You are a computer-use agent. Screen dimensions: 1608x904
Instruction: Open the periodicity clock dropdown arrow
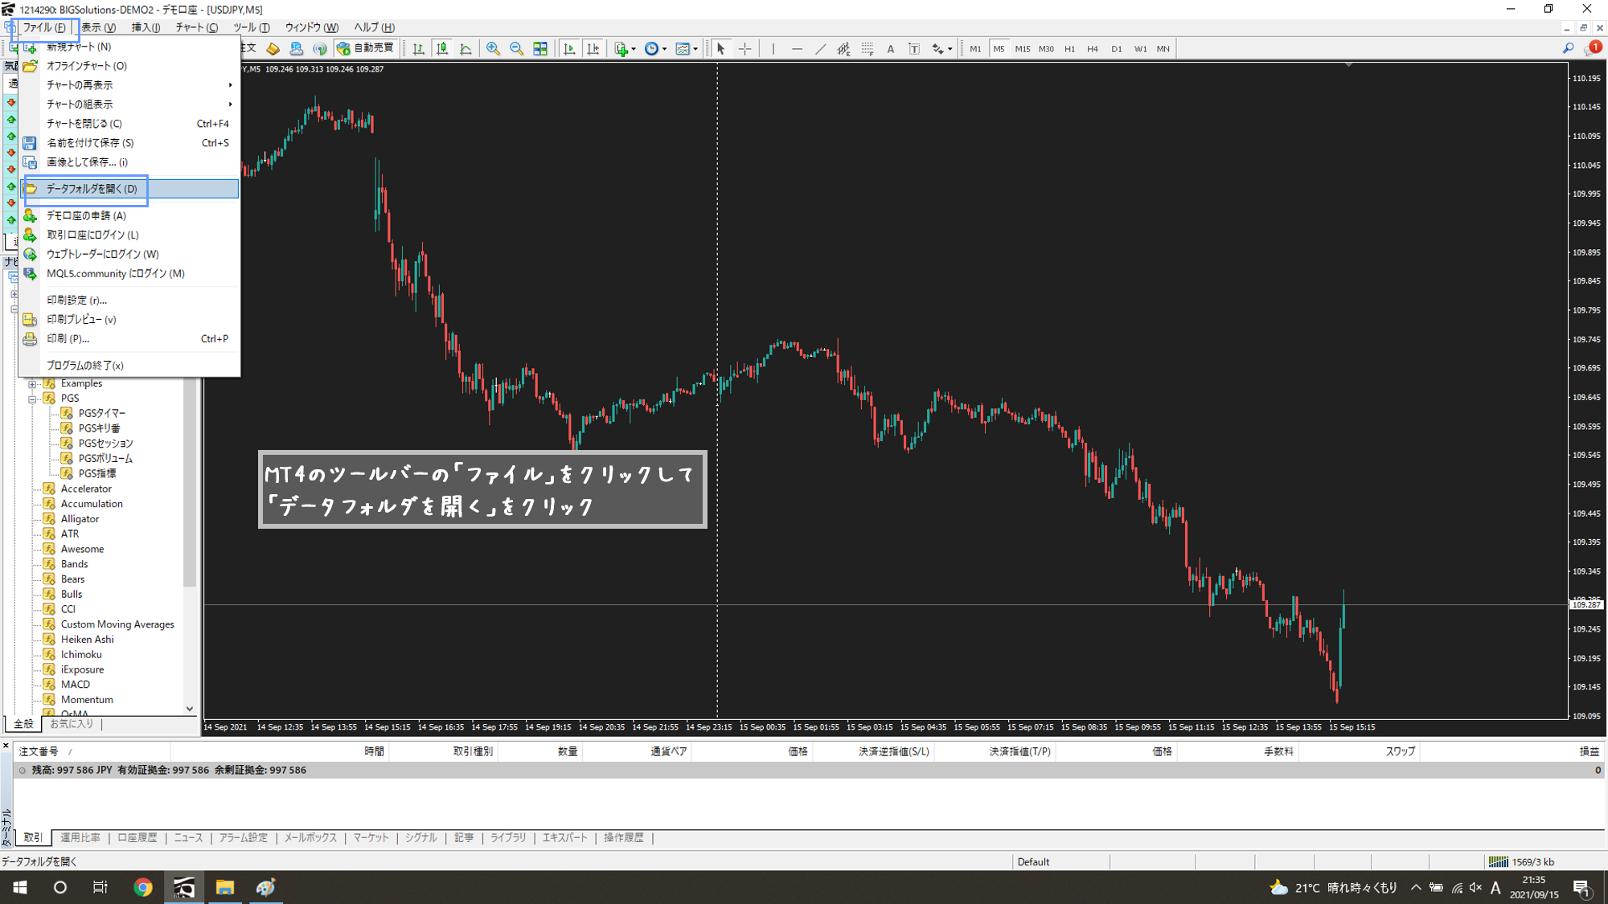664,49
